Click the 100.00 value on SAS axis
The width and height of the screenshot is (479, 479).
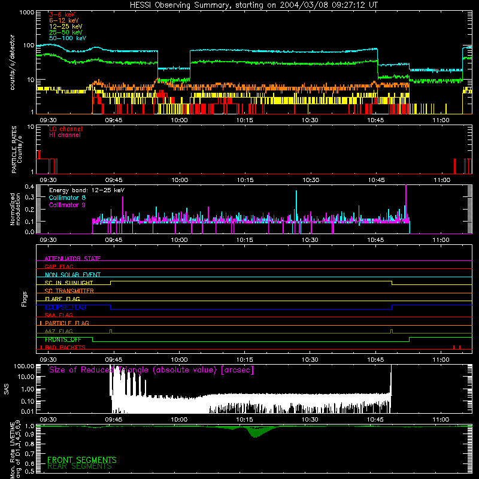24,366
